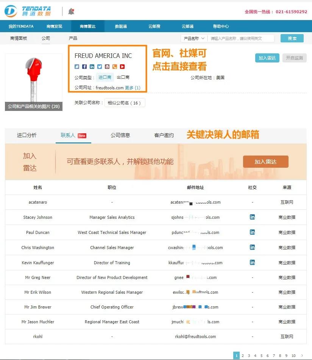Open 商情发现 menu
312x360 pixels.
coord(54,26)
